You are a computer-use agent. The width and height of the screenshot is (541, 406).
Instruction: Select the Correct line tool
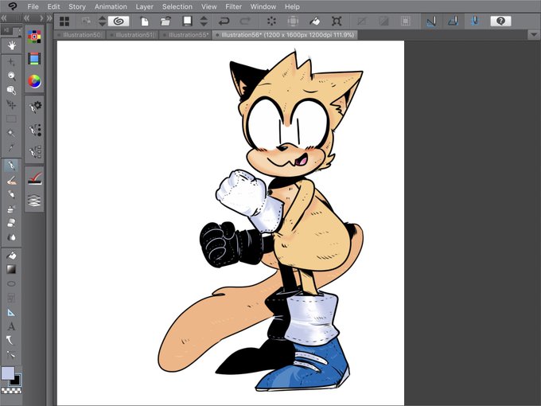(x=11, y=355)
